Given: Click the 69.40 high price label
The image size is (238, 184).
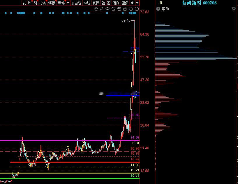Looking at the screenshot, I should 126,20.
